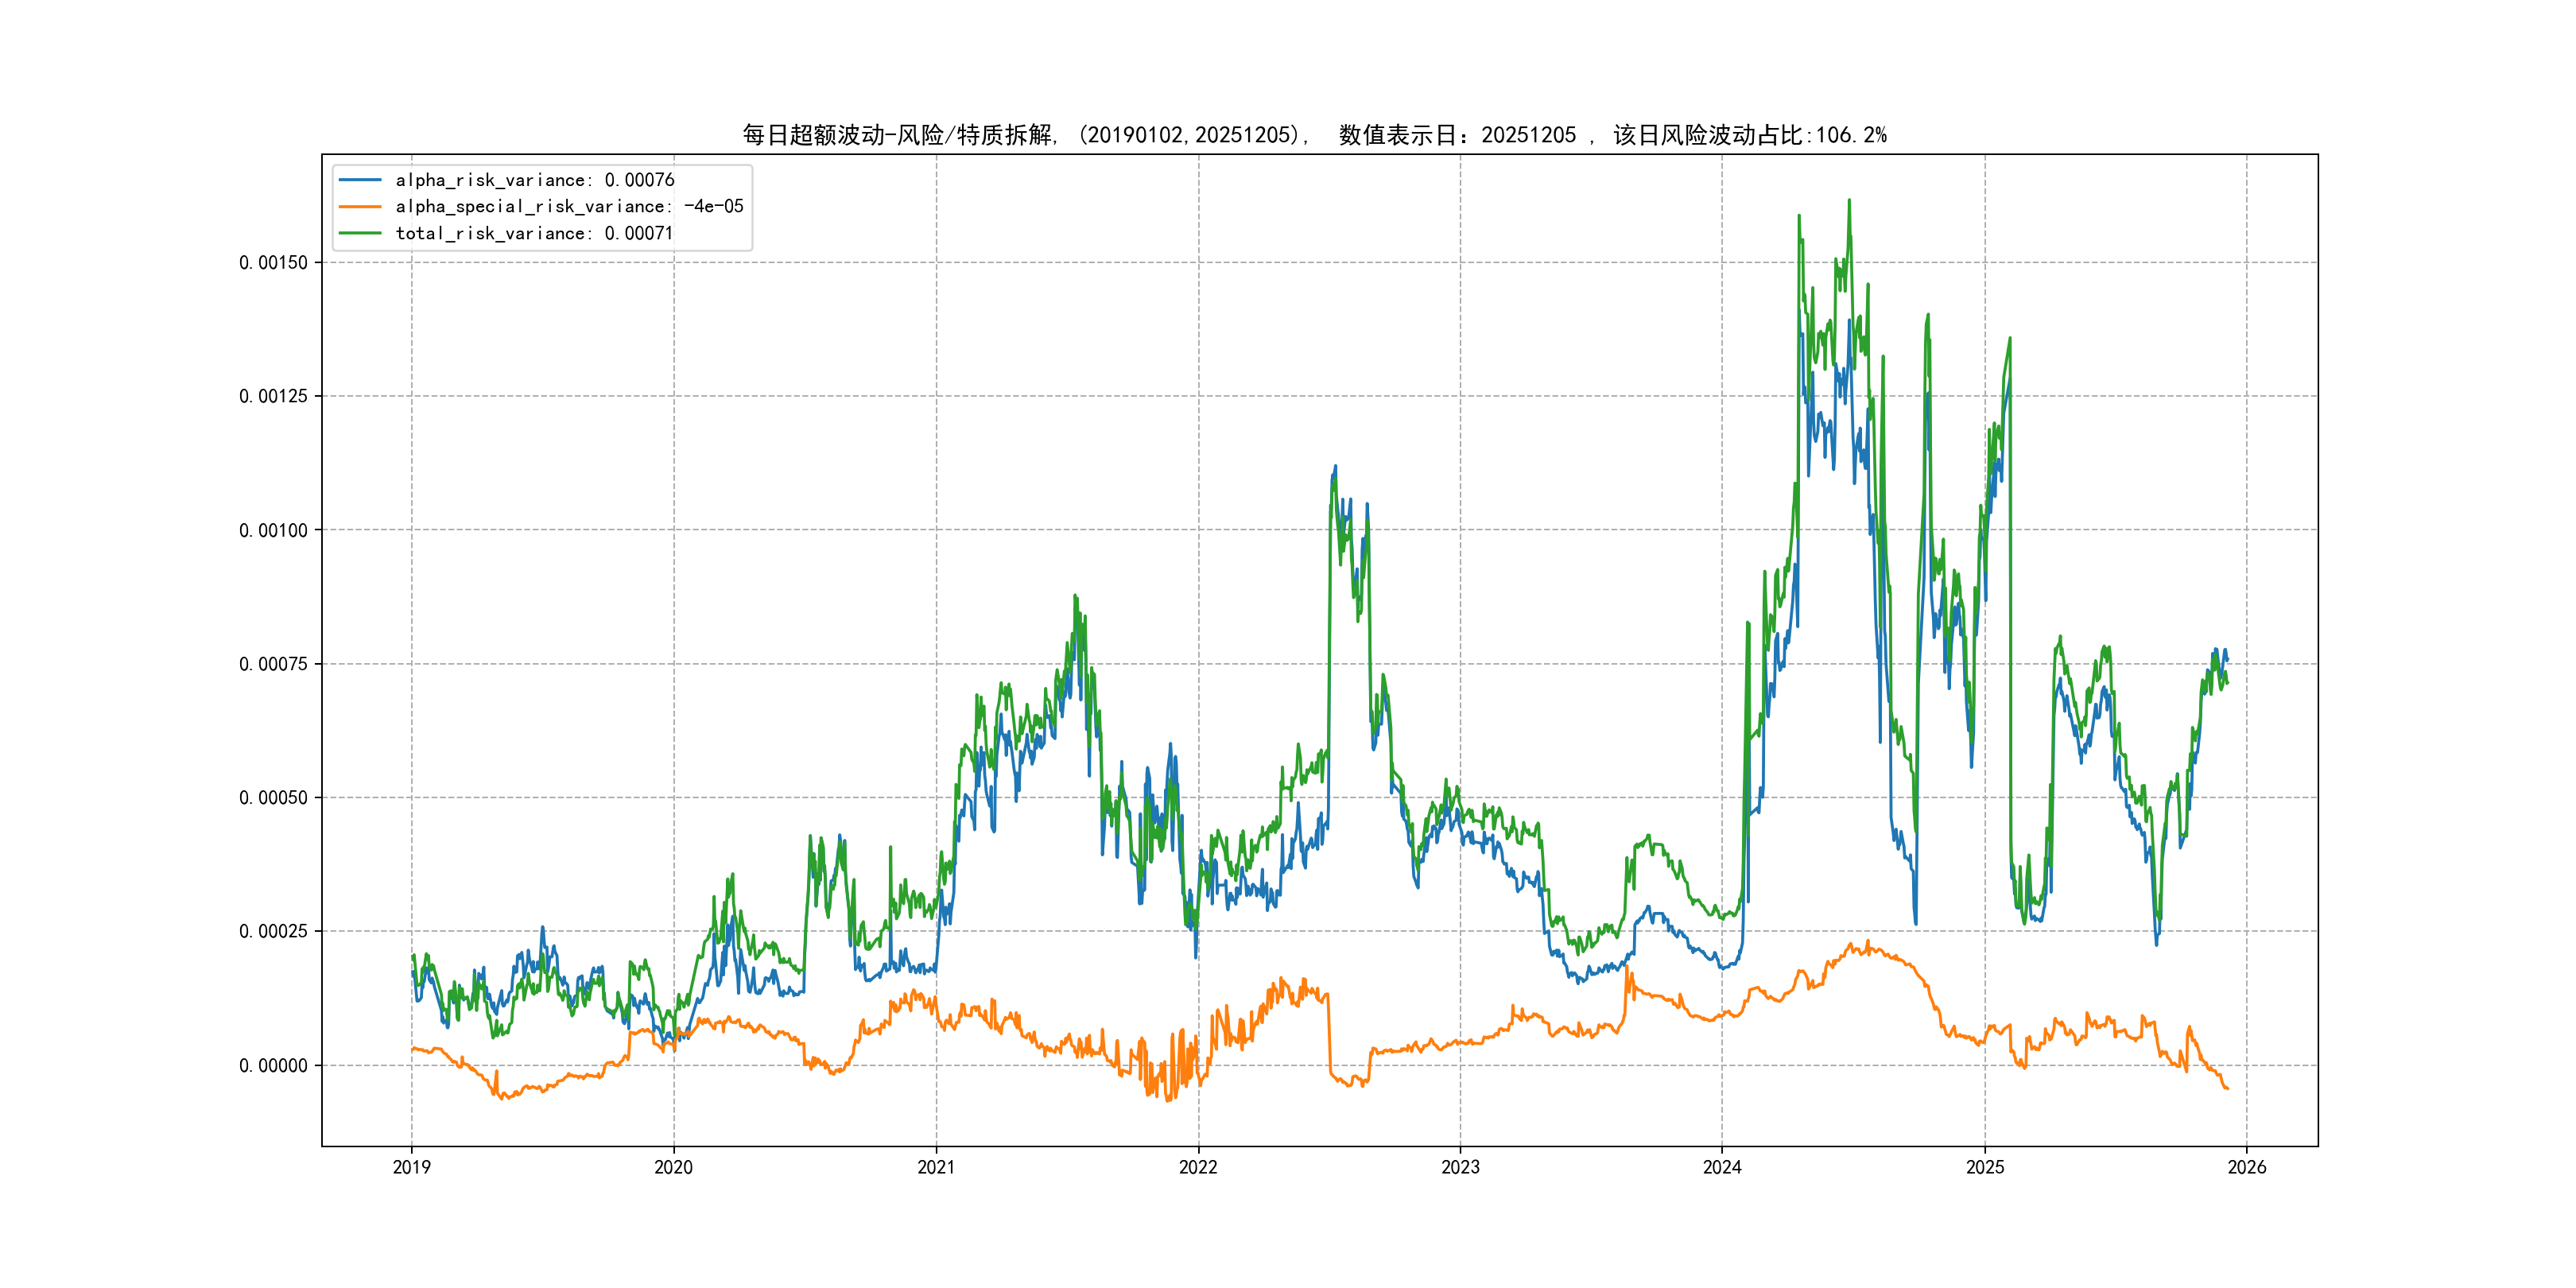The height and width of the screenshot is (1288, 2576).
Task: Click the 0.00075 y-axis tick label
Action: [273, 664]
